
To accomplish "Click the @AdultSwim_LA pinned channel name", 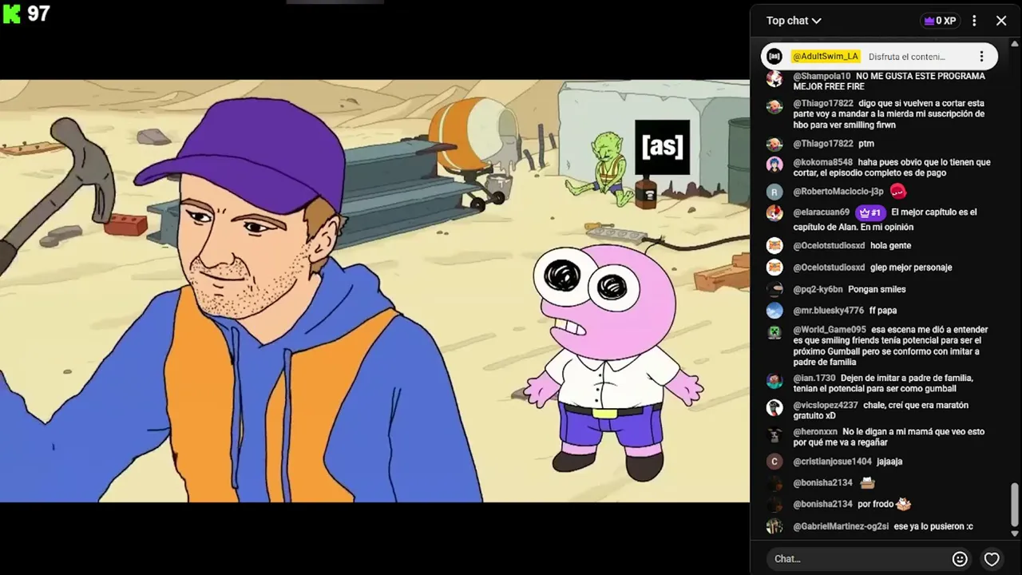I will [x=826, y=57].
